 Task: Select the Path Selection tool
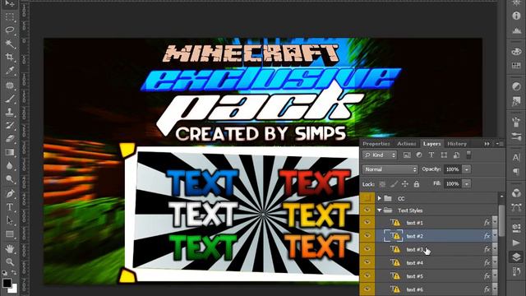(10, 220)
